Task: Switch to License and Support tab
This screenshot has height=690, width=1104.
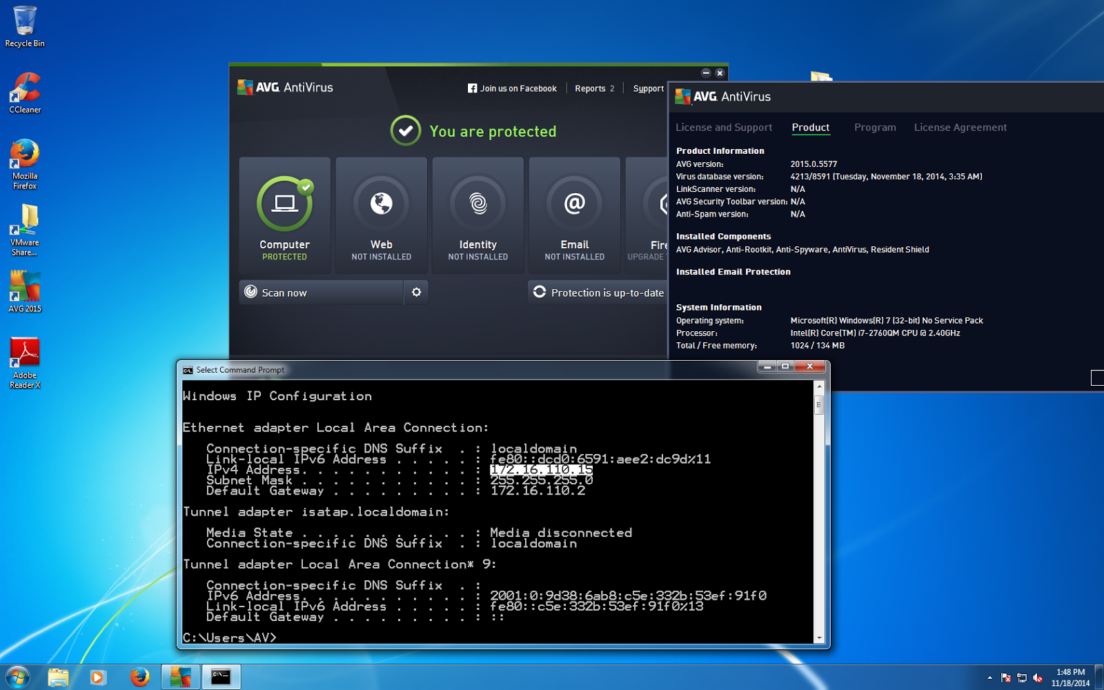Action: tap(724, 128)
